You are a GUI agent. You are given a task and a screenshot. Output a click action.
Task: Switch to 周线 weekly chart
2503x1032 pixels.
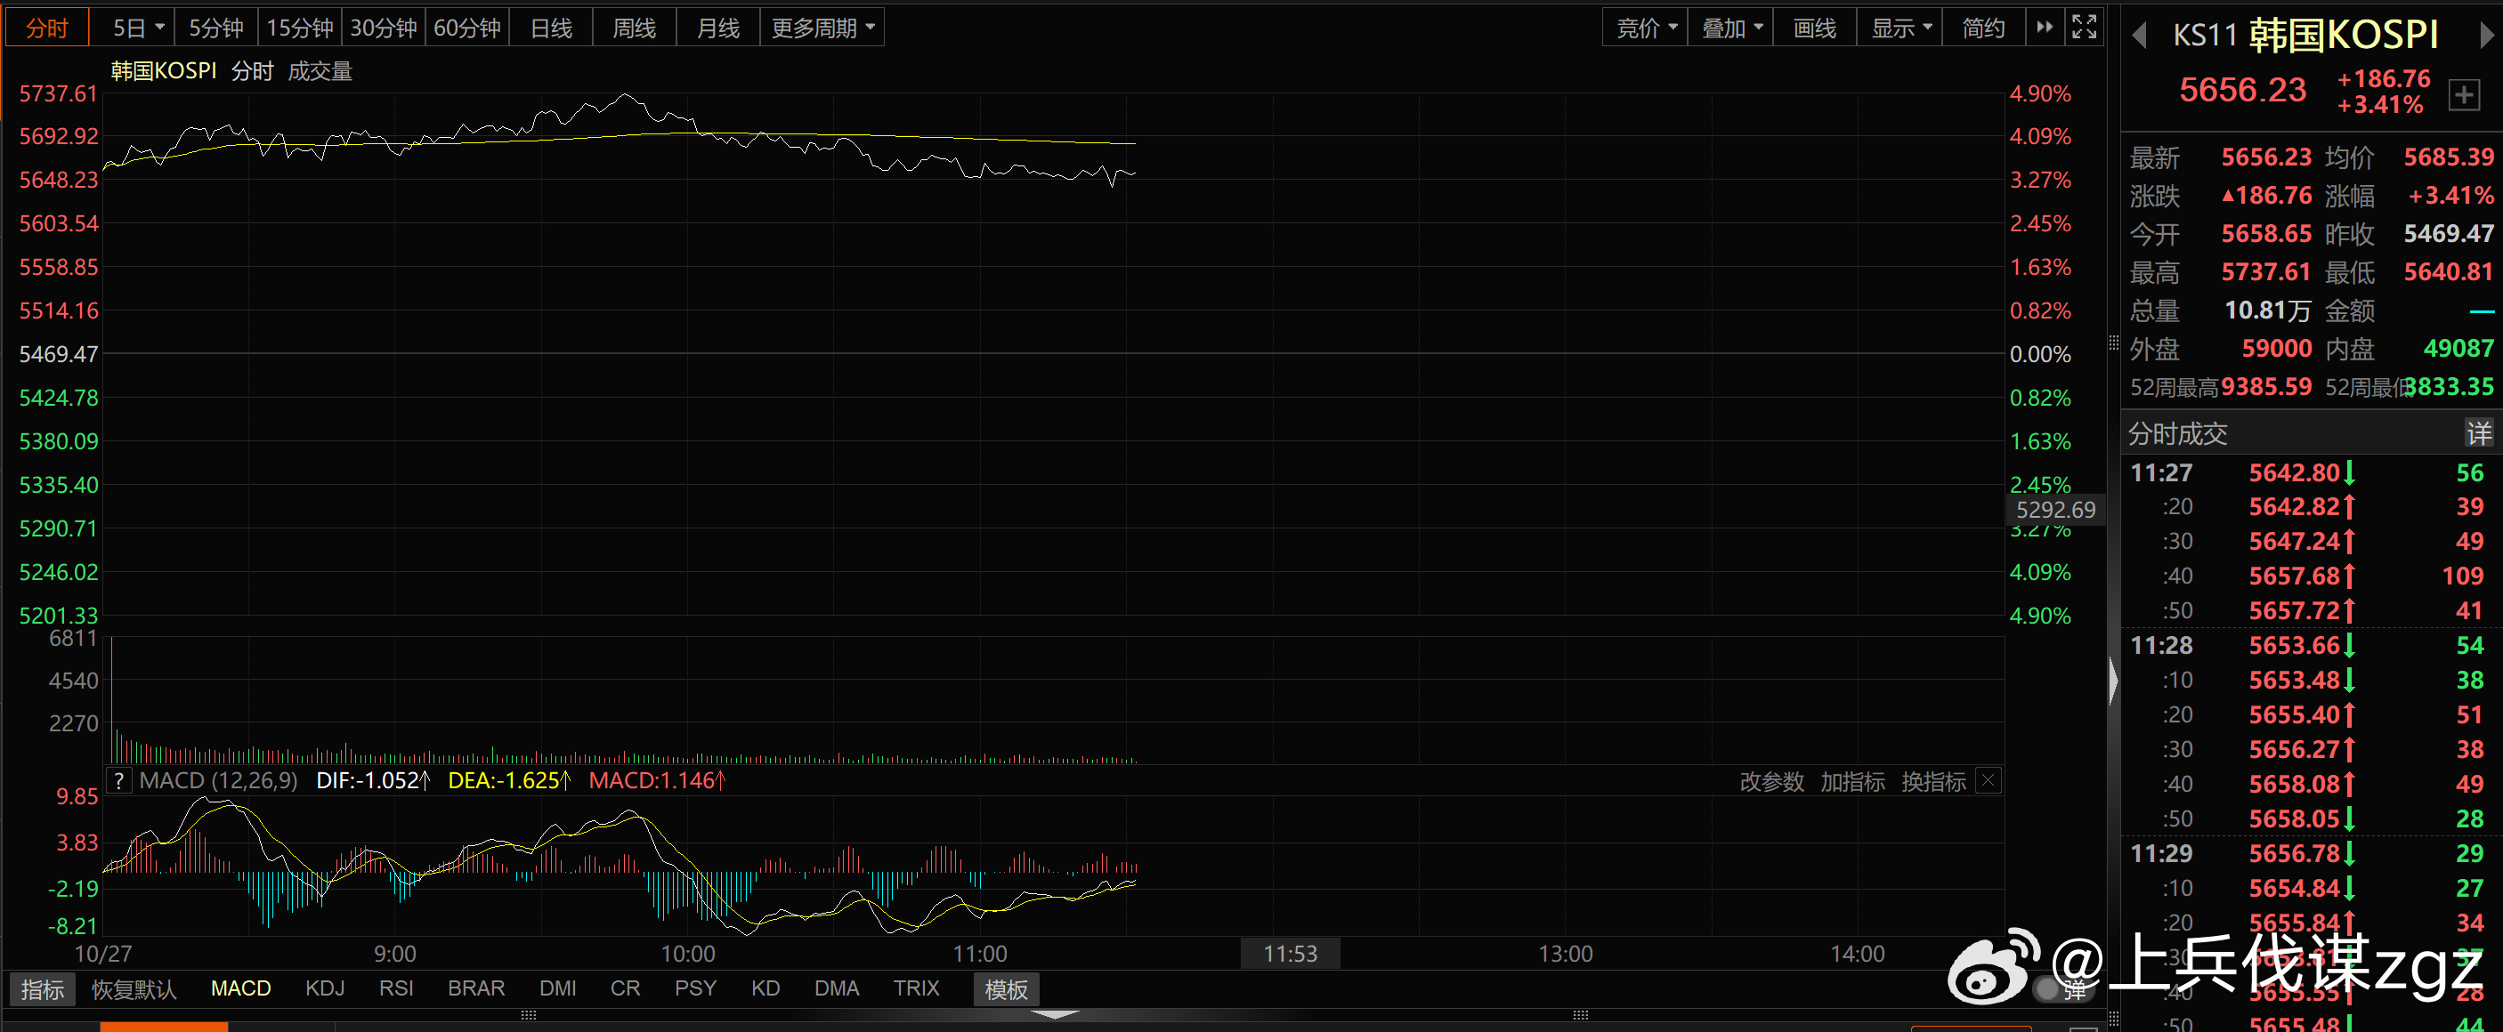634,28
